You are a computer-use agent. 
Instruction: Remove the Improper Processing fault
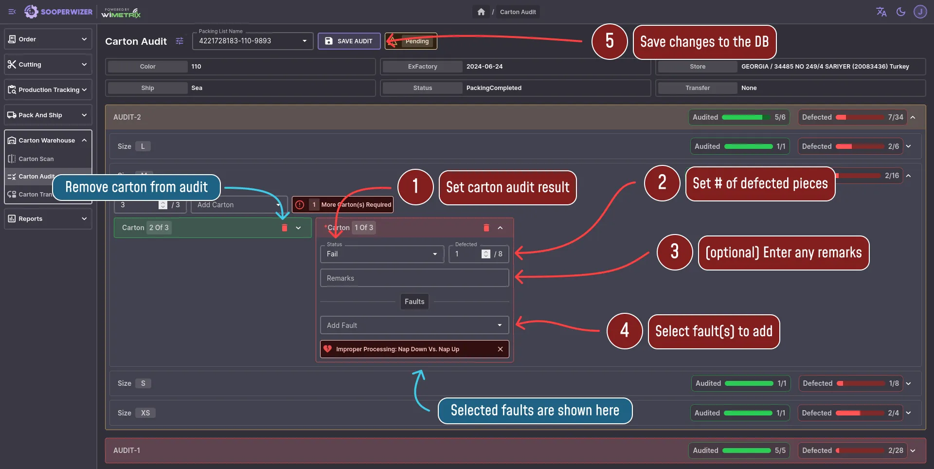point(500,349)
